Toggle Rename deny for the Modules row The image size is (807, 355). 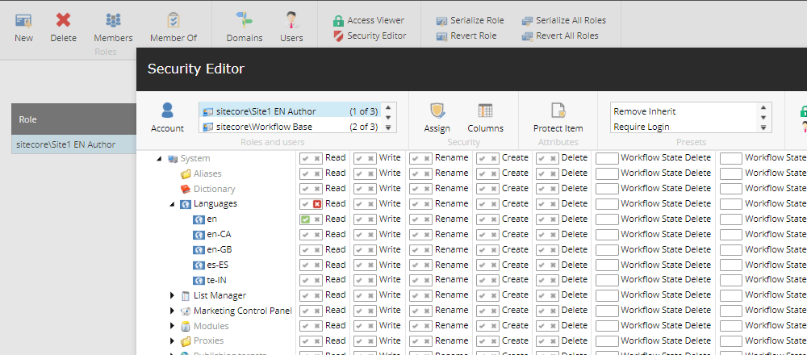click(427, 326)
